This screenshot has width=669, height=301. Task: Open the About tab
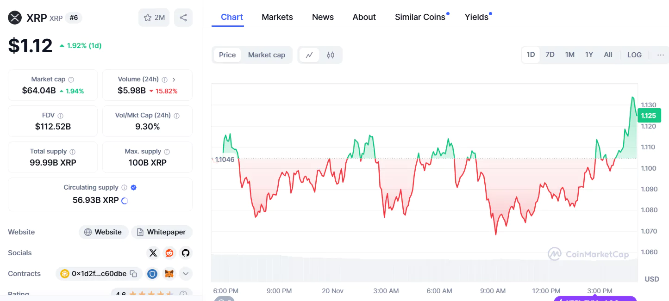click(x=364, y=17)
